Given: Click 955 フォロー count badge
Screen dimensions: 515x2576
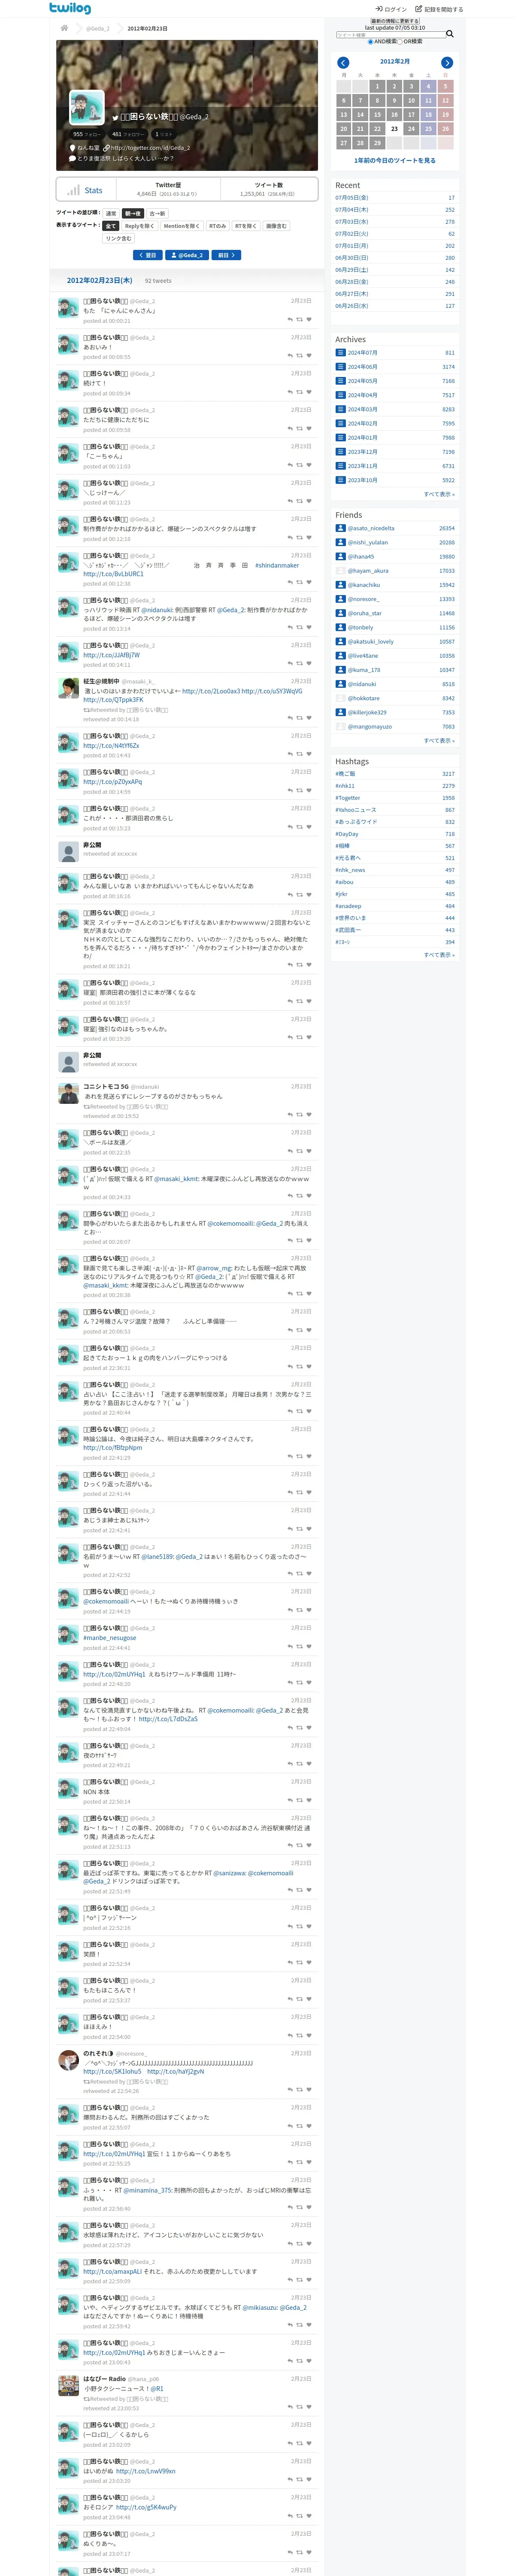Looking at the screenshot, I should tap(87, 134).
